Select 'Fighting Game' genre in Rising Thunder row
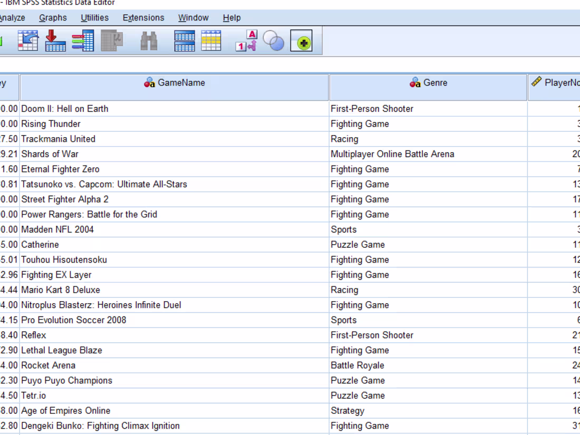Screen dimensions: 580x435 click(x=428, y=124)
